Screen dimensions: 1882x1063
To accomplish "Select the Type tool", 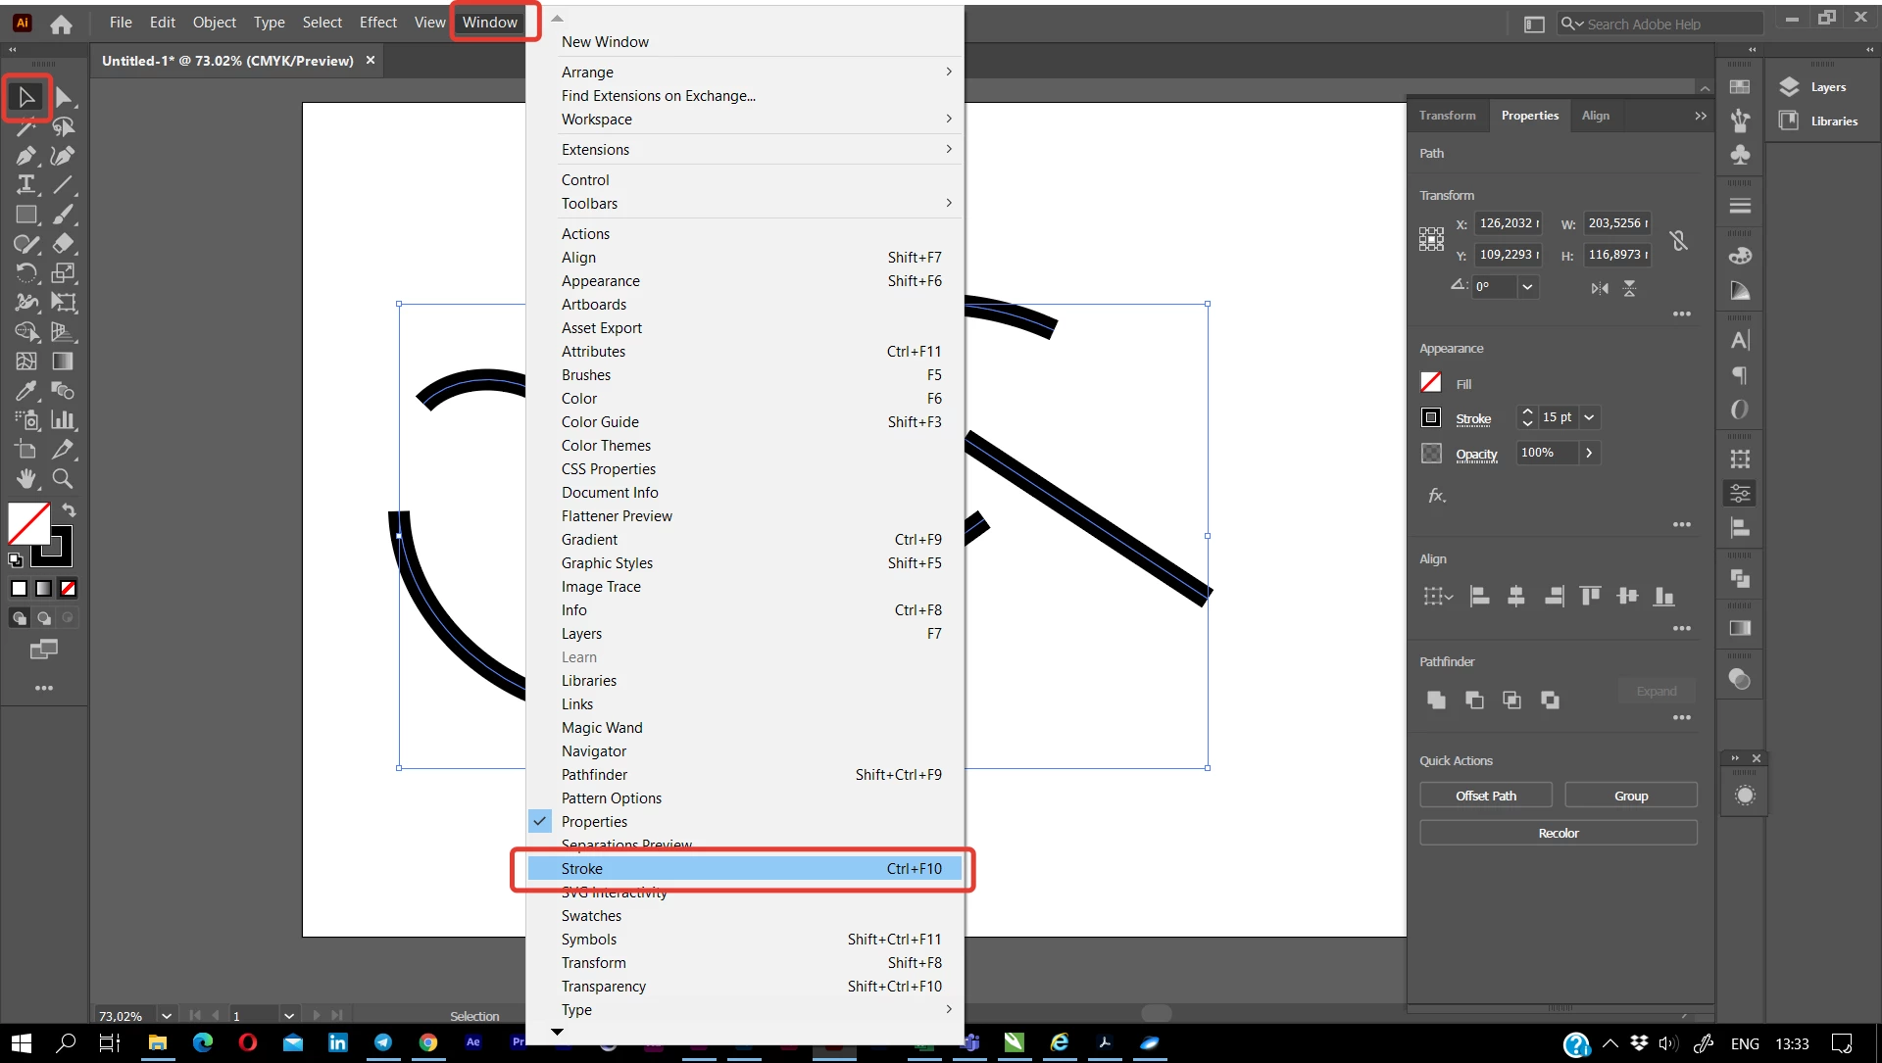I will [25, 185].
